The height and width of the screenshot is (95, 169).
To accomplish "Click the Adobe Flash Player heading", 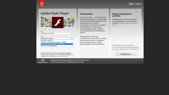I will click(55, 13).
